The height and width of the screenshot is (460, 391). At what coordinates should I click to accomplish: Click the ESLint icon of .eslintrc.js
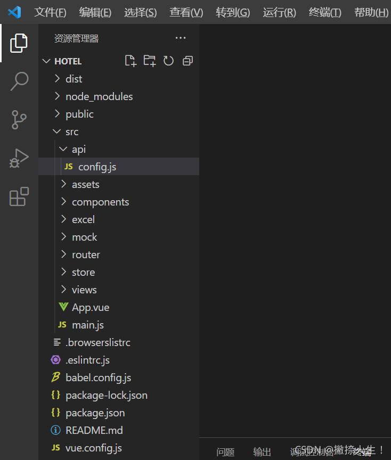click(x=56, y=360)
